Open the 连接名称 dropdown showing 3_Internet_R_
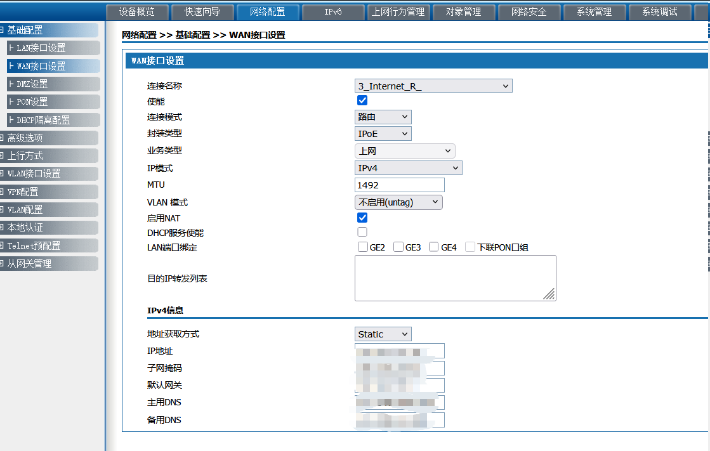The image size is (710, 451). [x=433, y=86]
